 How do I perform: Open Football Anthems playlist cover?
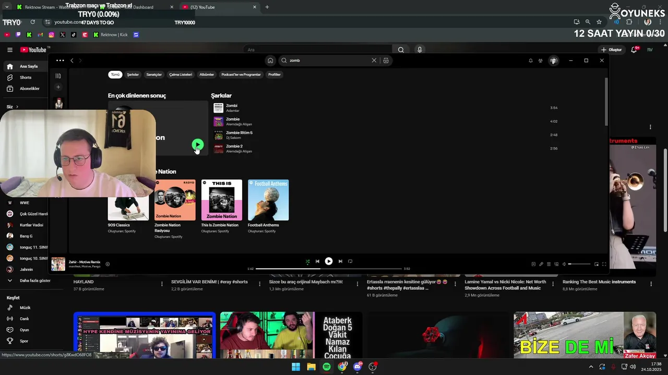tap(268, 200)
